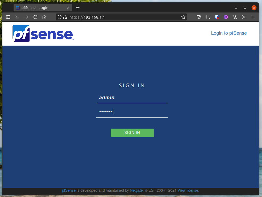Maximize the browser window
Viewport: 262px width, 197px height.
click(x=245, y=8)
